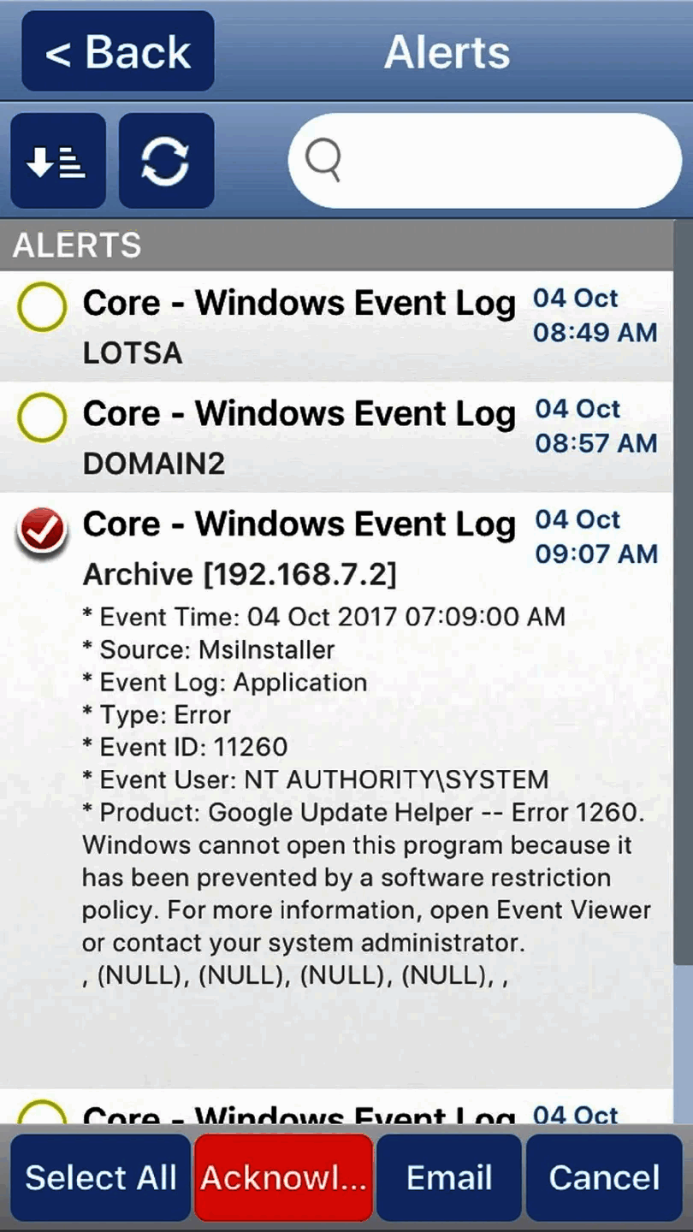Image resolution: width=693 pixels, height=1232 pixels.
Task: Tap the sort alerts icon button
Action: tap(57, 161)
